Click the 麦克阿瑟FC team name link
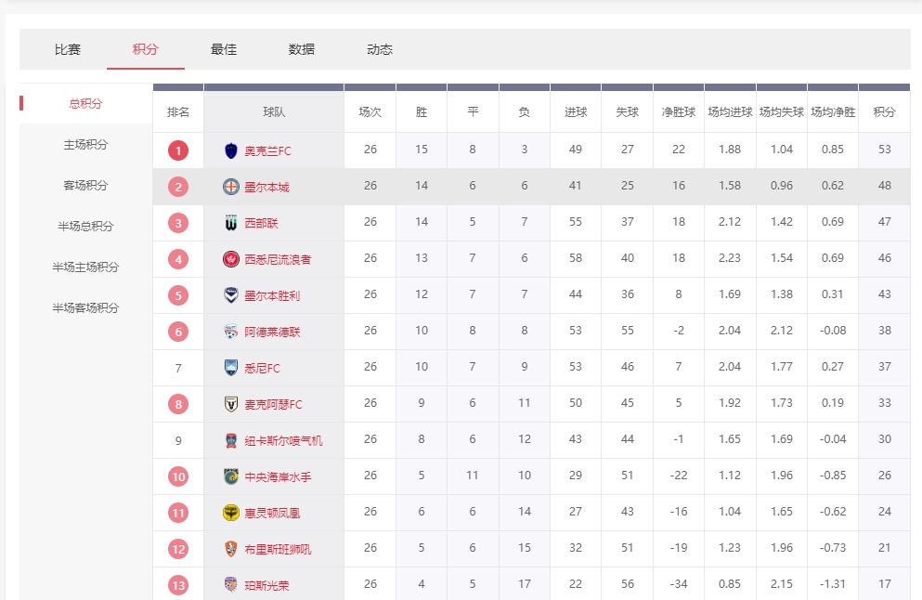The image size is (922, 600). [x=273, y=404]
